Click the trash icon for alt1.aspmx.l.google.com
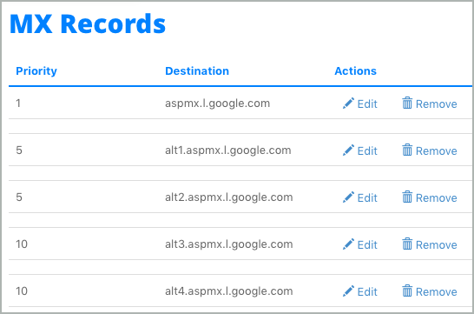Viewport: 474px width, 314px height. [407, 150]
